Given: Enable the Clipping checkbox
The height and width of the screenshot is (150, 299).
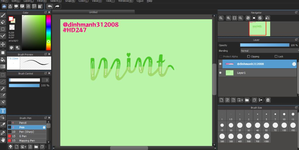Looking at the screenshot, I should [x=248, y=56].
